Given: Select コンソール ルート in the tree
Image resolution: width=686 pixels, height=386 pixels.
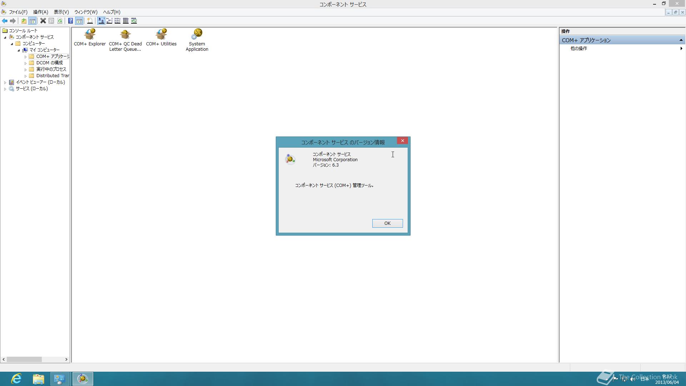Looking at the screenshot, I should pos(23,31).
